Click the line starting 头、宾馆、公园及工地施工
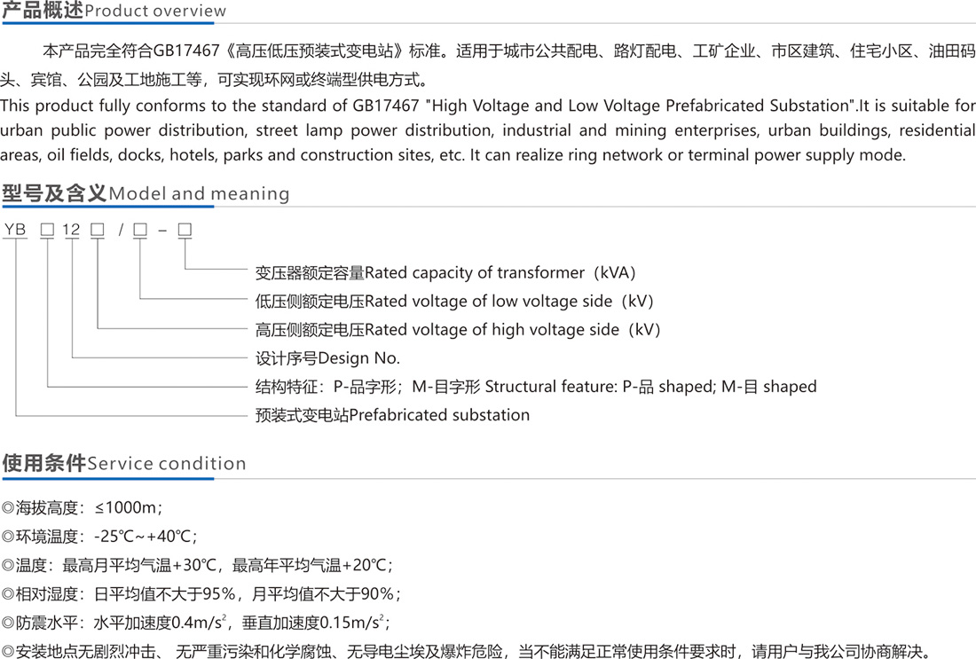976x659 pixels. point(216,80)
